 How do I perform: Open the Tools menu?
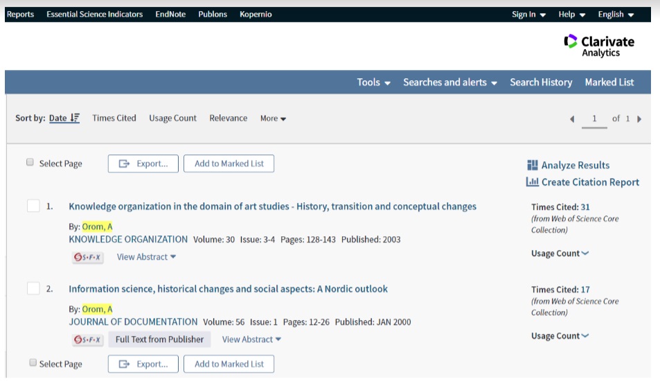(373, 82)
